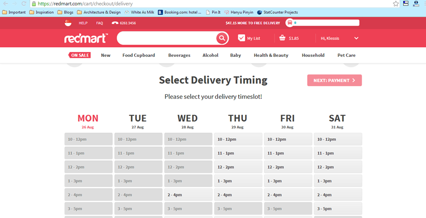Click the magnifier search button
Screen dimensions: 426x218
(222, 38)
